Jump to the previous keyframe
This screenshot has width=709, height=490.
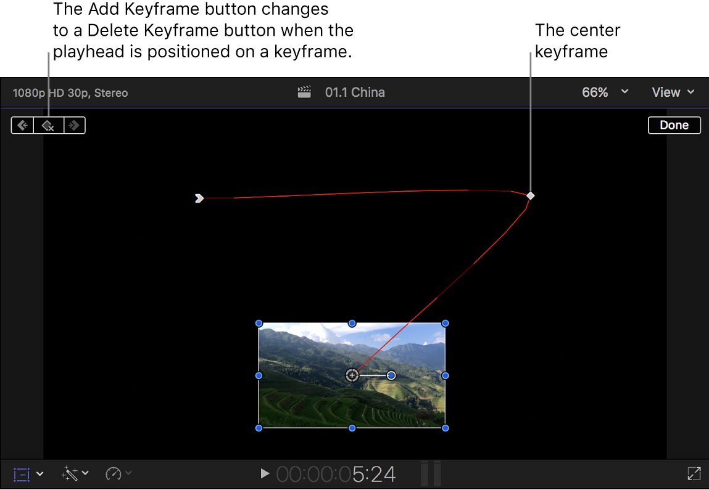[x=22, y=125]
